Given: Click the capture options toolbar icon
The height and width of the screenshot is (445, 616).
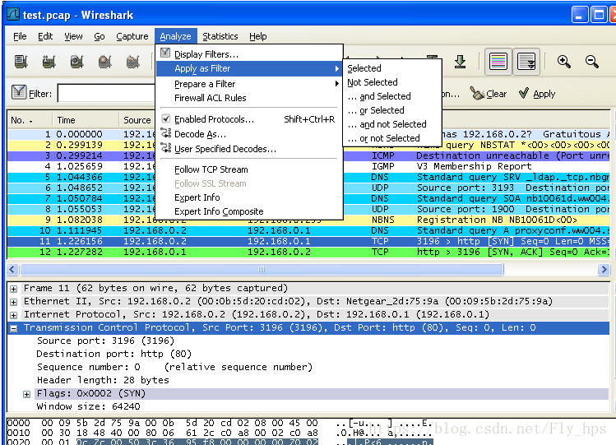Looking at the screenshot, I should tap(49, 62).
